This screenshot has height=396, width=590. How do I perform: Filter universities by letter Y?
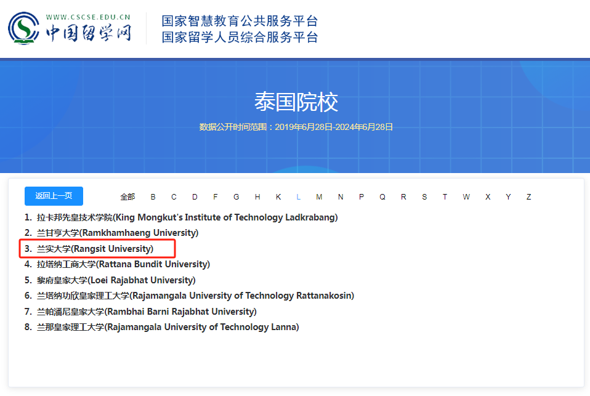[x=508, y=197]
